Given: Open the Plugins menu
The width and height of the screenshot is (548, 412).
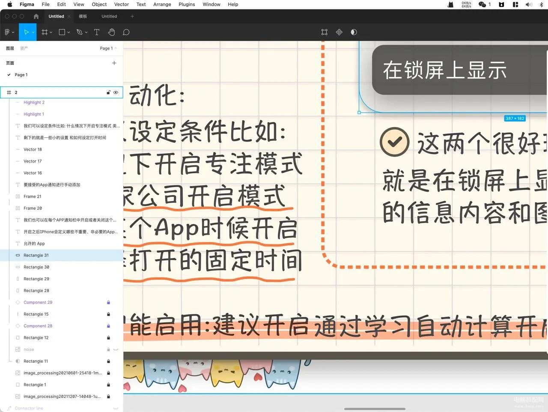Looking at the screenshot, I should click(x=187, y=4).
